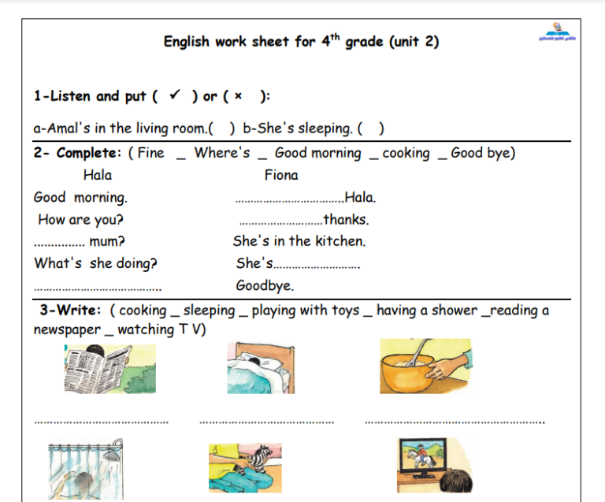The height and width of the screenshot is (502, 605).
Task: Click the answer brackets after 'living room.'
Action: [x=221, y=128]
